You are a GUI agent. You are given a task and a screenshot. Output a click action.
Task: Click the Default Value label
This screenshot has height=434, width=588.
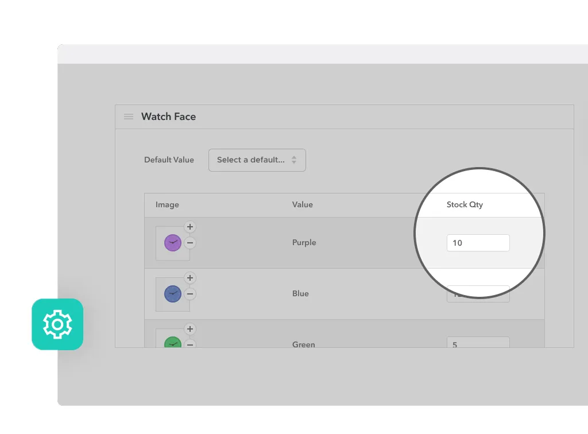tap(169, 160)
